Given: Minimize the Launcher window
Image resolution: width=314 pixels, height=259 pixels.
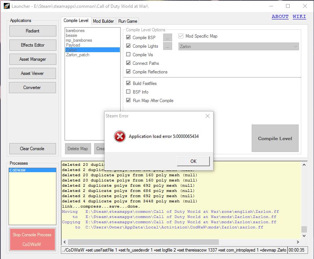Looking at the screenshot, I should (x=271, y=6).
